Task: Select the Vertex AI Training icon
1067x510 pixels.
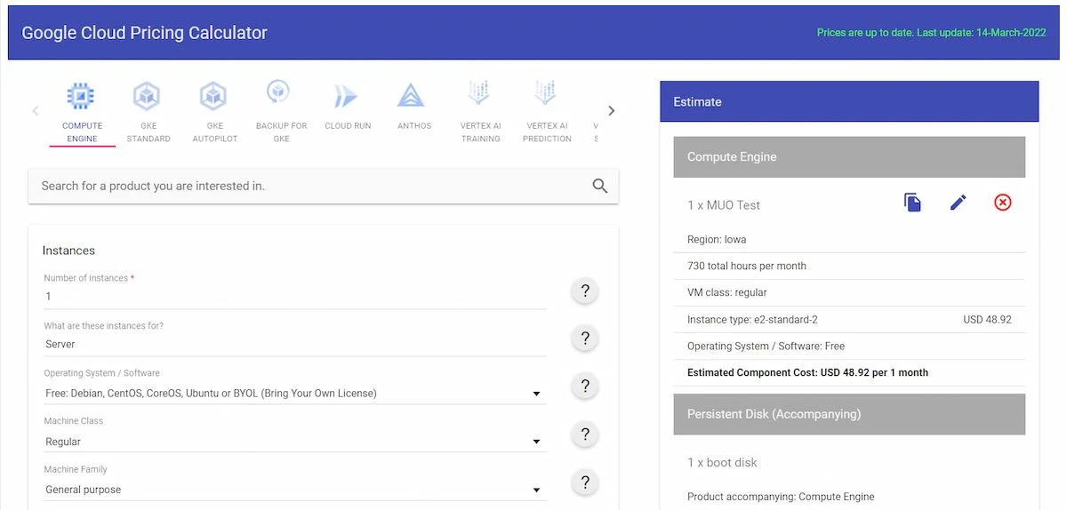Action: [x=479, y=93]
